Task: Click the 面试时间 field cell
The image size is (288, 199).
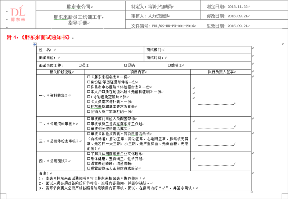Action: tap(198, 58)
